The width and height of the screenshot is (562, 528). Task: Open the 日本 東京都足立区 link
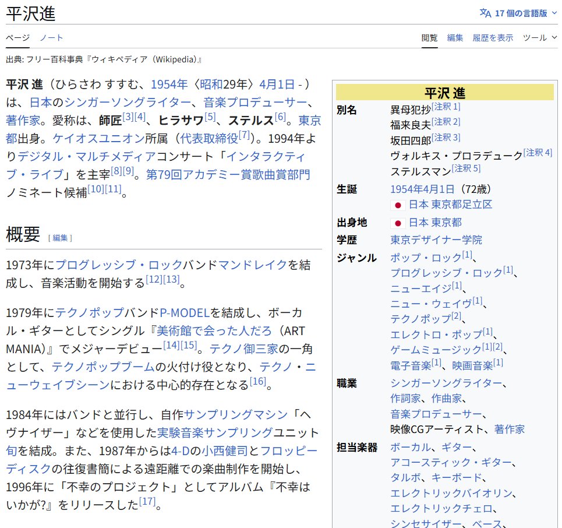pos(451,205)
